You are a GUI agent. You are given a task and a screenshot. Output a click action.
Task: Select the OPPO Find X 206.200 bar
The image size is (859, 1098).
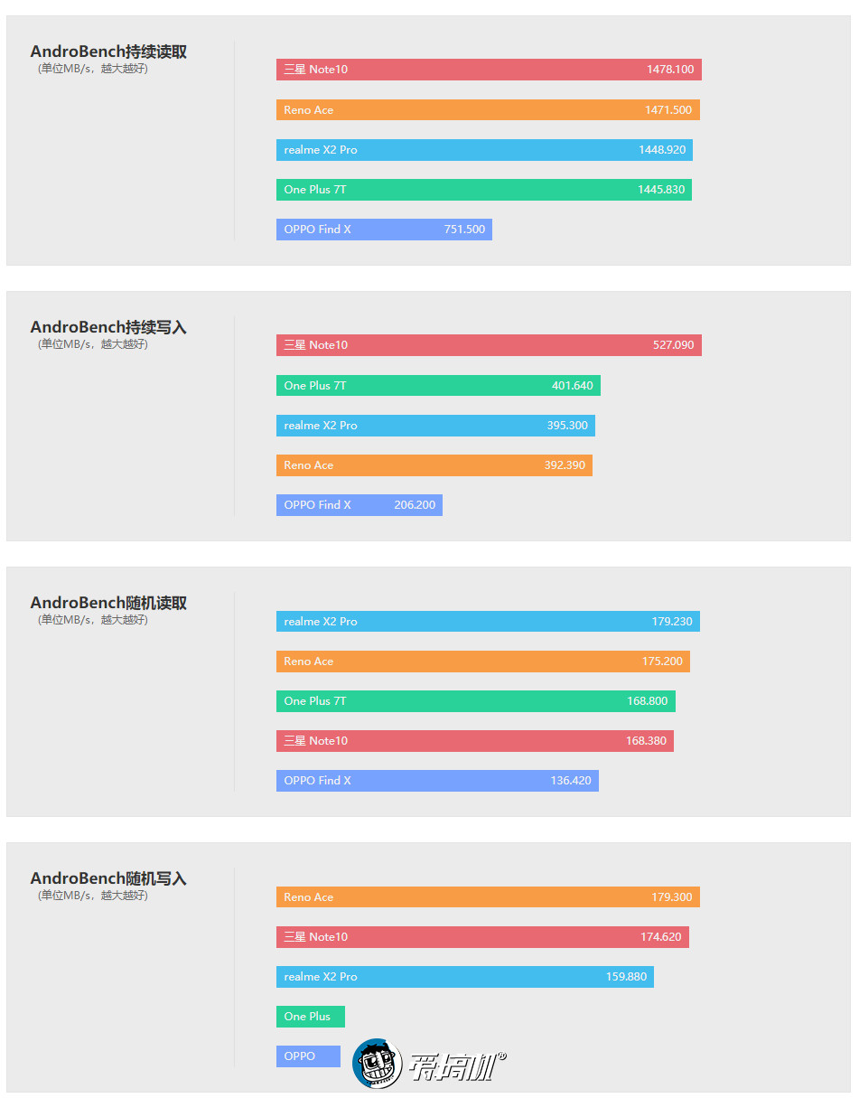pos(359,505)
